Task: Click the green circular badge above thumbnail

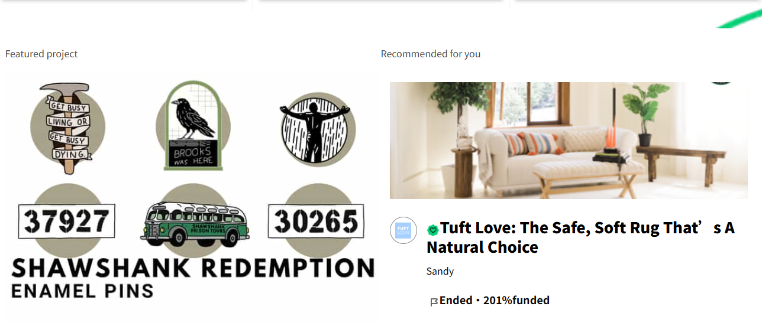Action: click(x=721, y=83)
